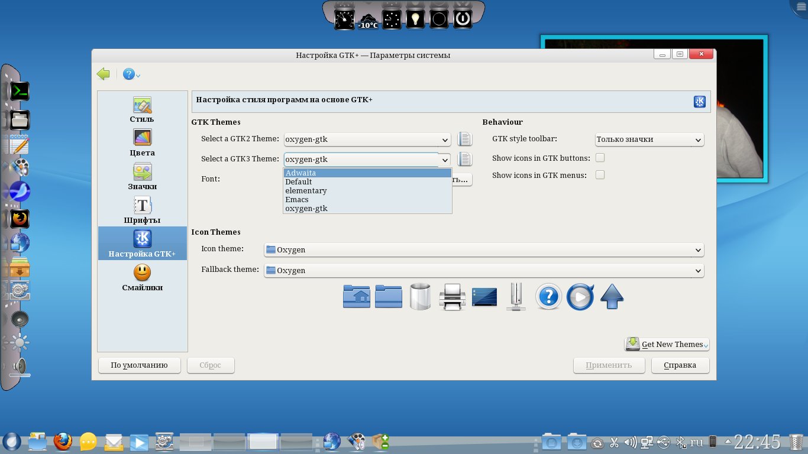Click the green back arrow icon

click(104, 74)
